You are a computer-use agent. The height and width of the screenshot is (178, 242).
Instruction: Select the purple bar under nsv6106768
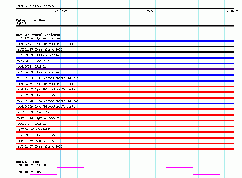tap(125, 69)
